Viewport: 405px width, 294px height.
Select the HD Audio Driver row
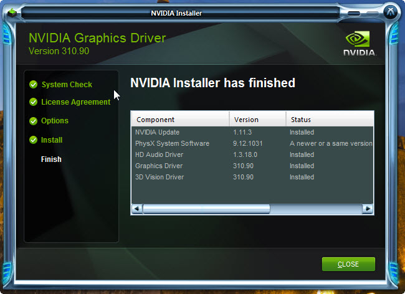tap(252, 154)
